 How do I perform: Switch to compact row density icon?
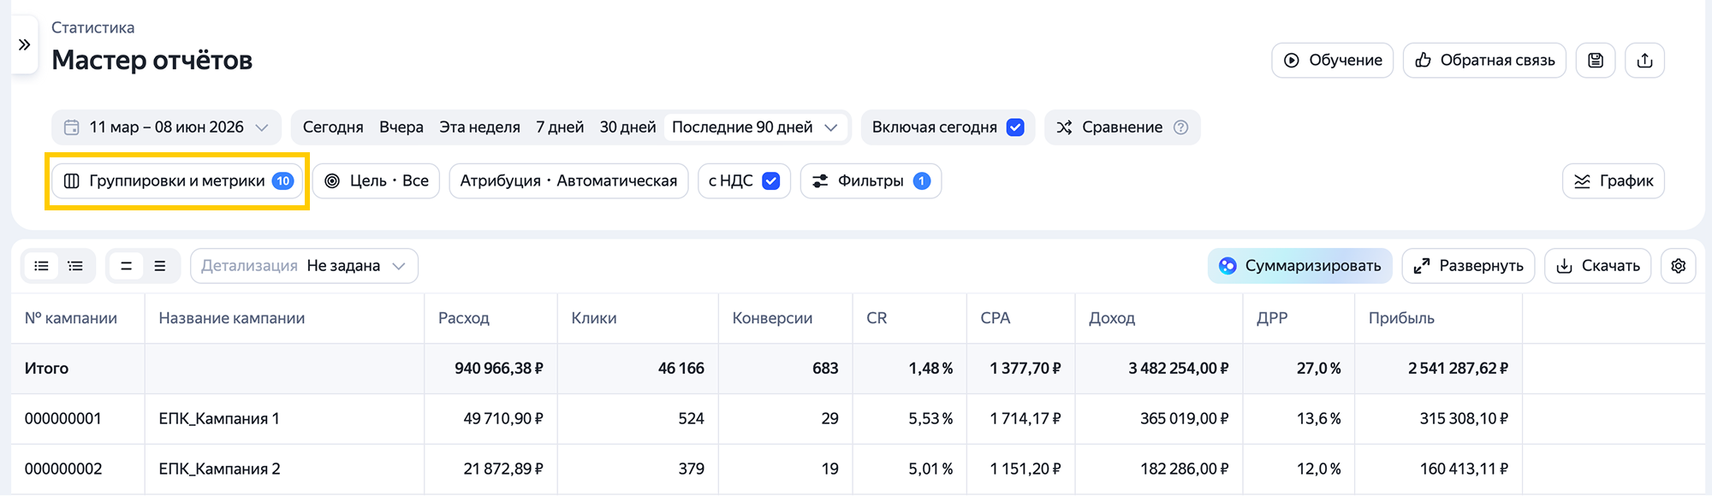coord(126,266)
